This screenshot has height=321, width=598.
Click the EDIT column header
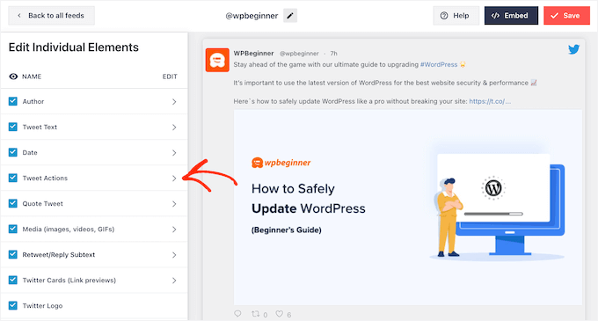click(170, 77)
